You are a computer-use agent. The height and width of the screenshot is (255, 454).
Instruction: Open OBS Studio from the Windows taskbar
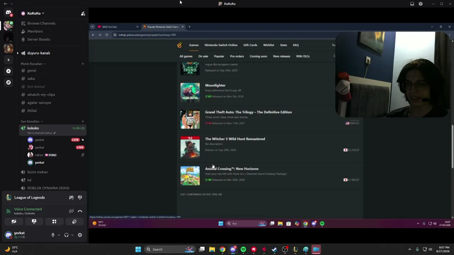[x=285, y=249]
